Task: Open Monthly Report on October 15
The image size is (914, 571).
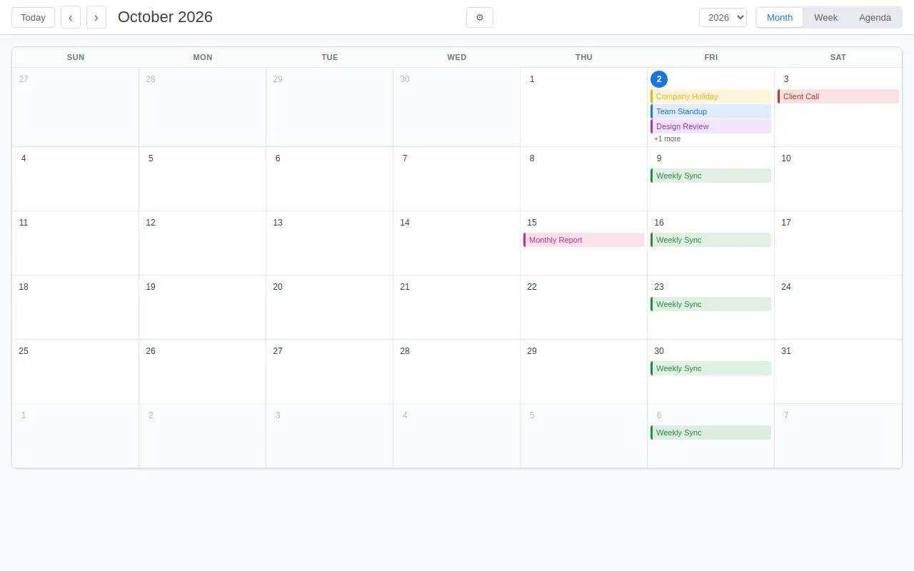Action: (x=583, y=240)
